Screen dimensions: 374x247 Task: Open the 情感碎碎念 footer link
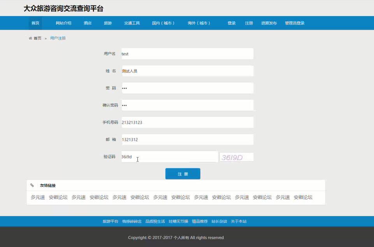point(132,221)
